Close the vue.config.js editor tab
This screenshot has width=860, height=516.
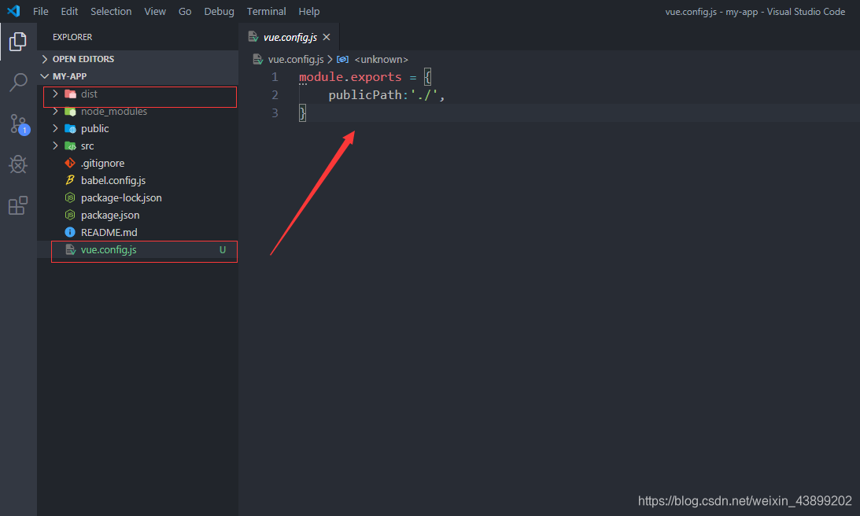pos(327,37)
